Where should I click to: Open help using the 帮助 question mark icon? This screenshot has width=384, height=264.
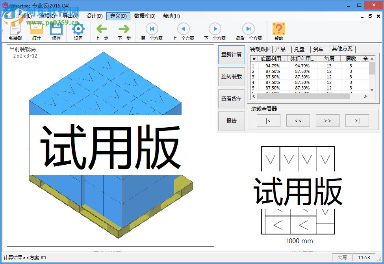pos(278,29)
